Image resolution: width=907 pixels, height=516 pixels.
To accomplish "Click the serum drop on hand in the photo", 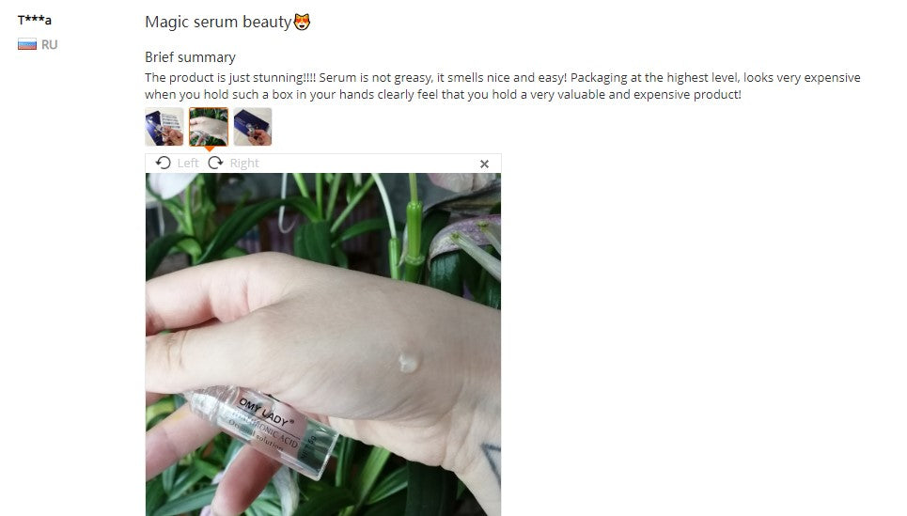I will pyautogui.click(x=408, y=362).
